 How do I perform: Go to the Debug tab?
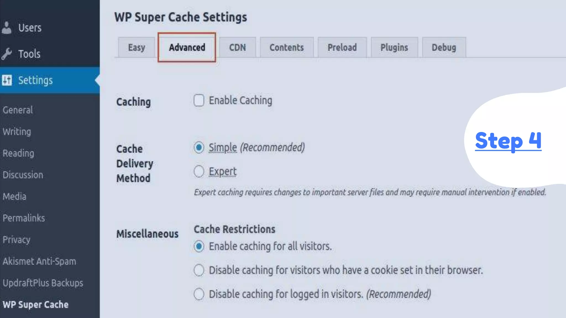pyautogui.click(x=444, y=47)
